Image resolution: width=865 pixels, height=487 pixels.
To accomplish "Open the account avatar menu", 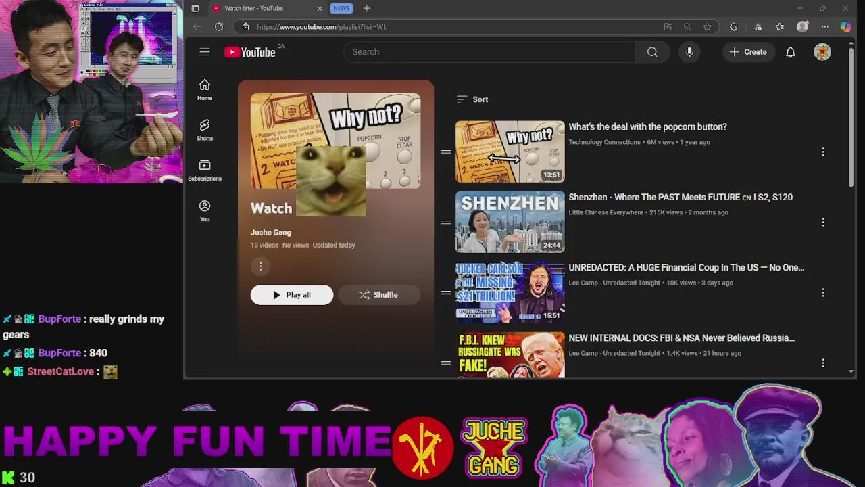I will click(822, 52).
